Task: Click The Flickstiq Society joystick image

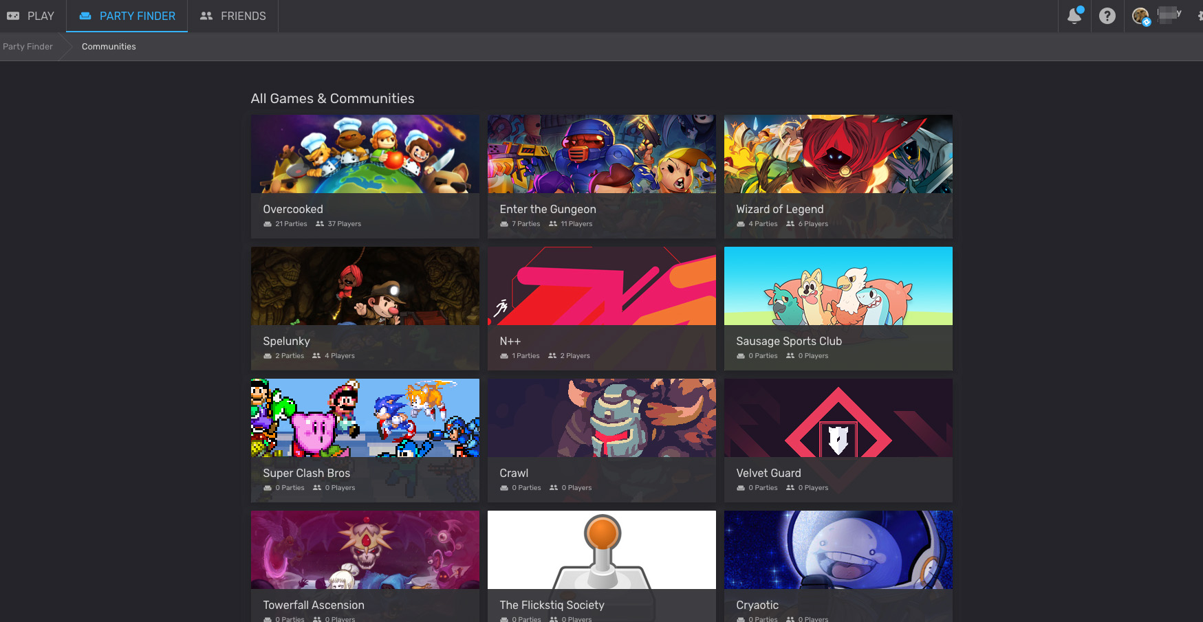Action: pyautogui.click(x=602, y=550)
